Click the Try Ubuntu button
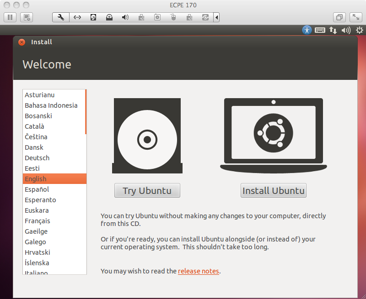 (147, 191)
